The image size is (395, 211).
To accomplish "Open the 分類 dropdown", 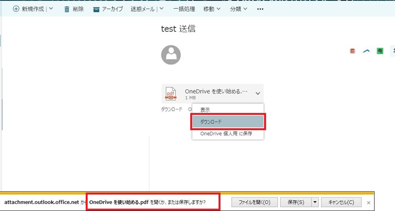I will [x=239, y=9].
